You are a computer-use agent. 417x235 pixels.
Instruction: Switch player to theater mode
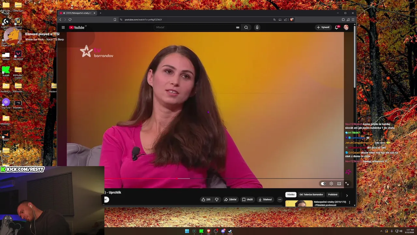pos(339,184)
